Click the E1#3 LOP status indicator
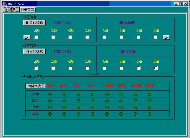The width and height of the screenshot is (190, 138). click(79, 114)
